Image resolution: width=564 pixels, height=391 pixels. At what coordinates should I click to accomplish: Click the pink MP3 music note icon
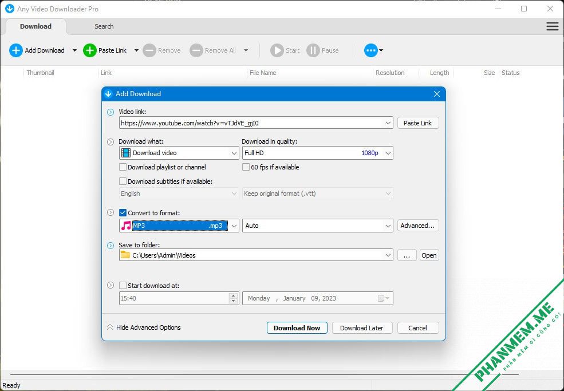pyautogui.click(x=126, y=226)
